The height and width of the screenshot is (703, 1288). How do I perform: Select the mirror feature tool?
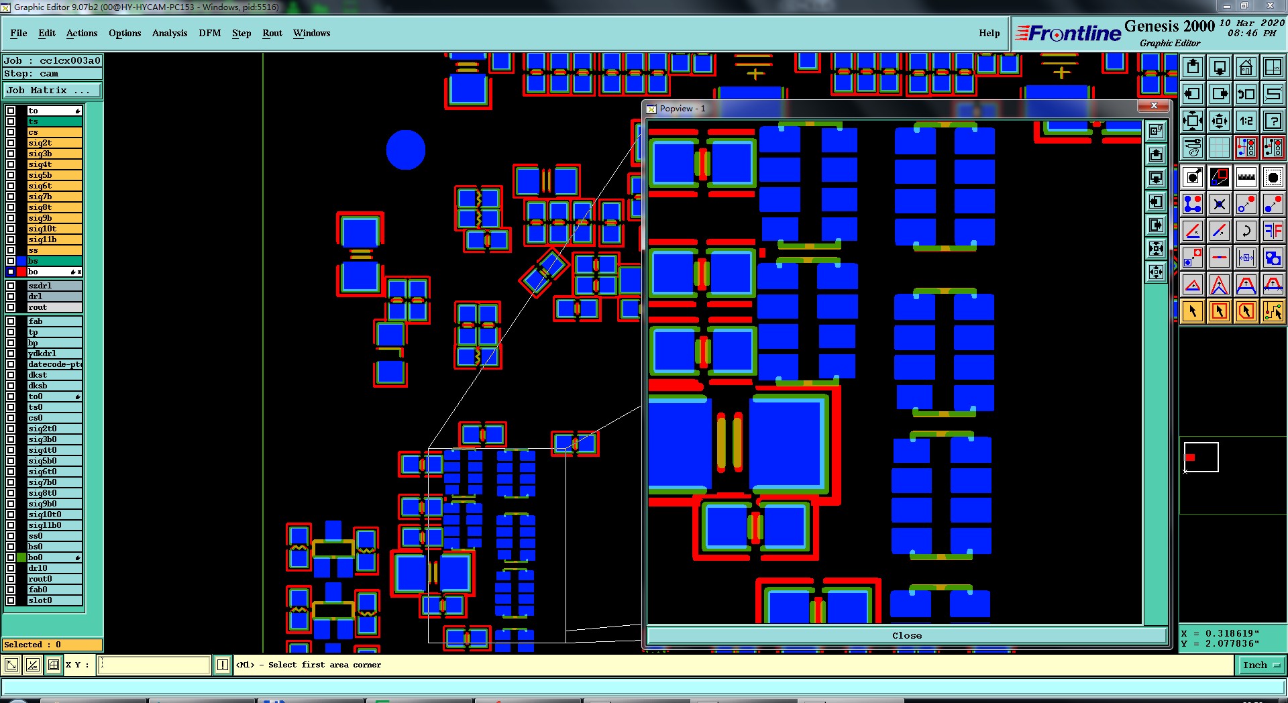[1273, 231]
